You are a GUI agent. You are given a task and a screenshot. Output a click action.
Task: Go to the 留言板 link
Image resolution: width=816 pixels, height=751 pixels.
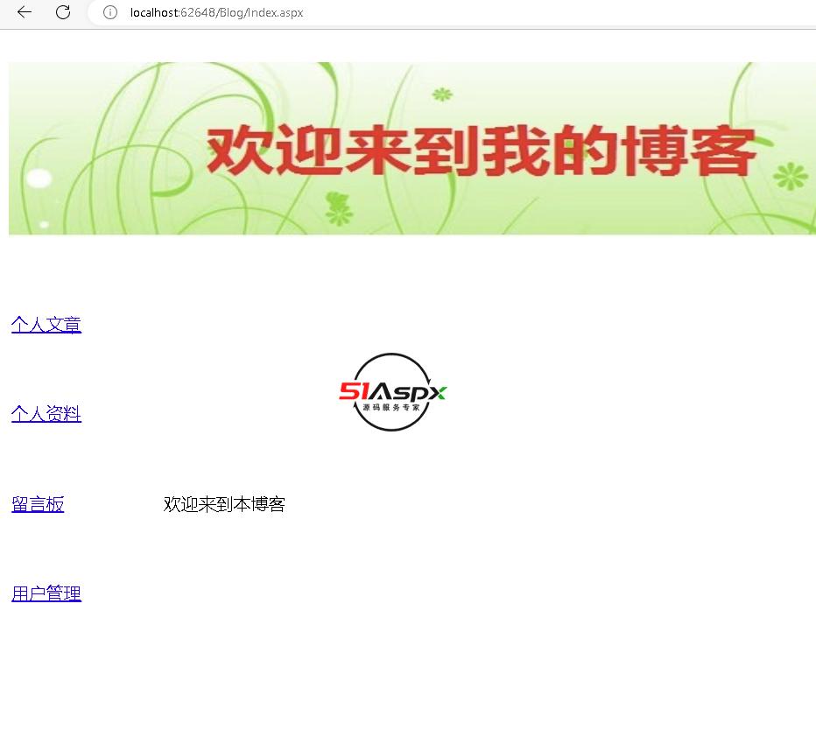point(38,504)
